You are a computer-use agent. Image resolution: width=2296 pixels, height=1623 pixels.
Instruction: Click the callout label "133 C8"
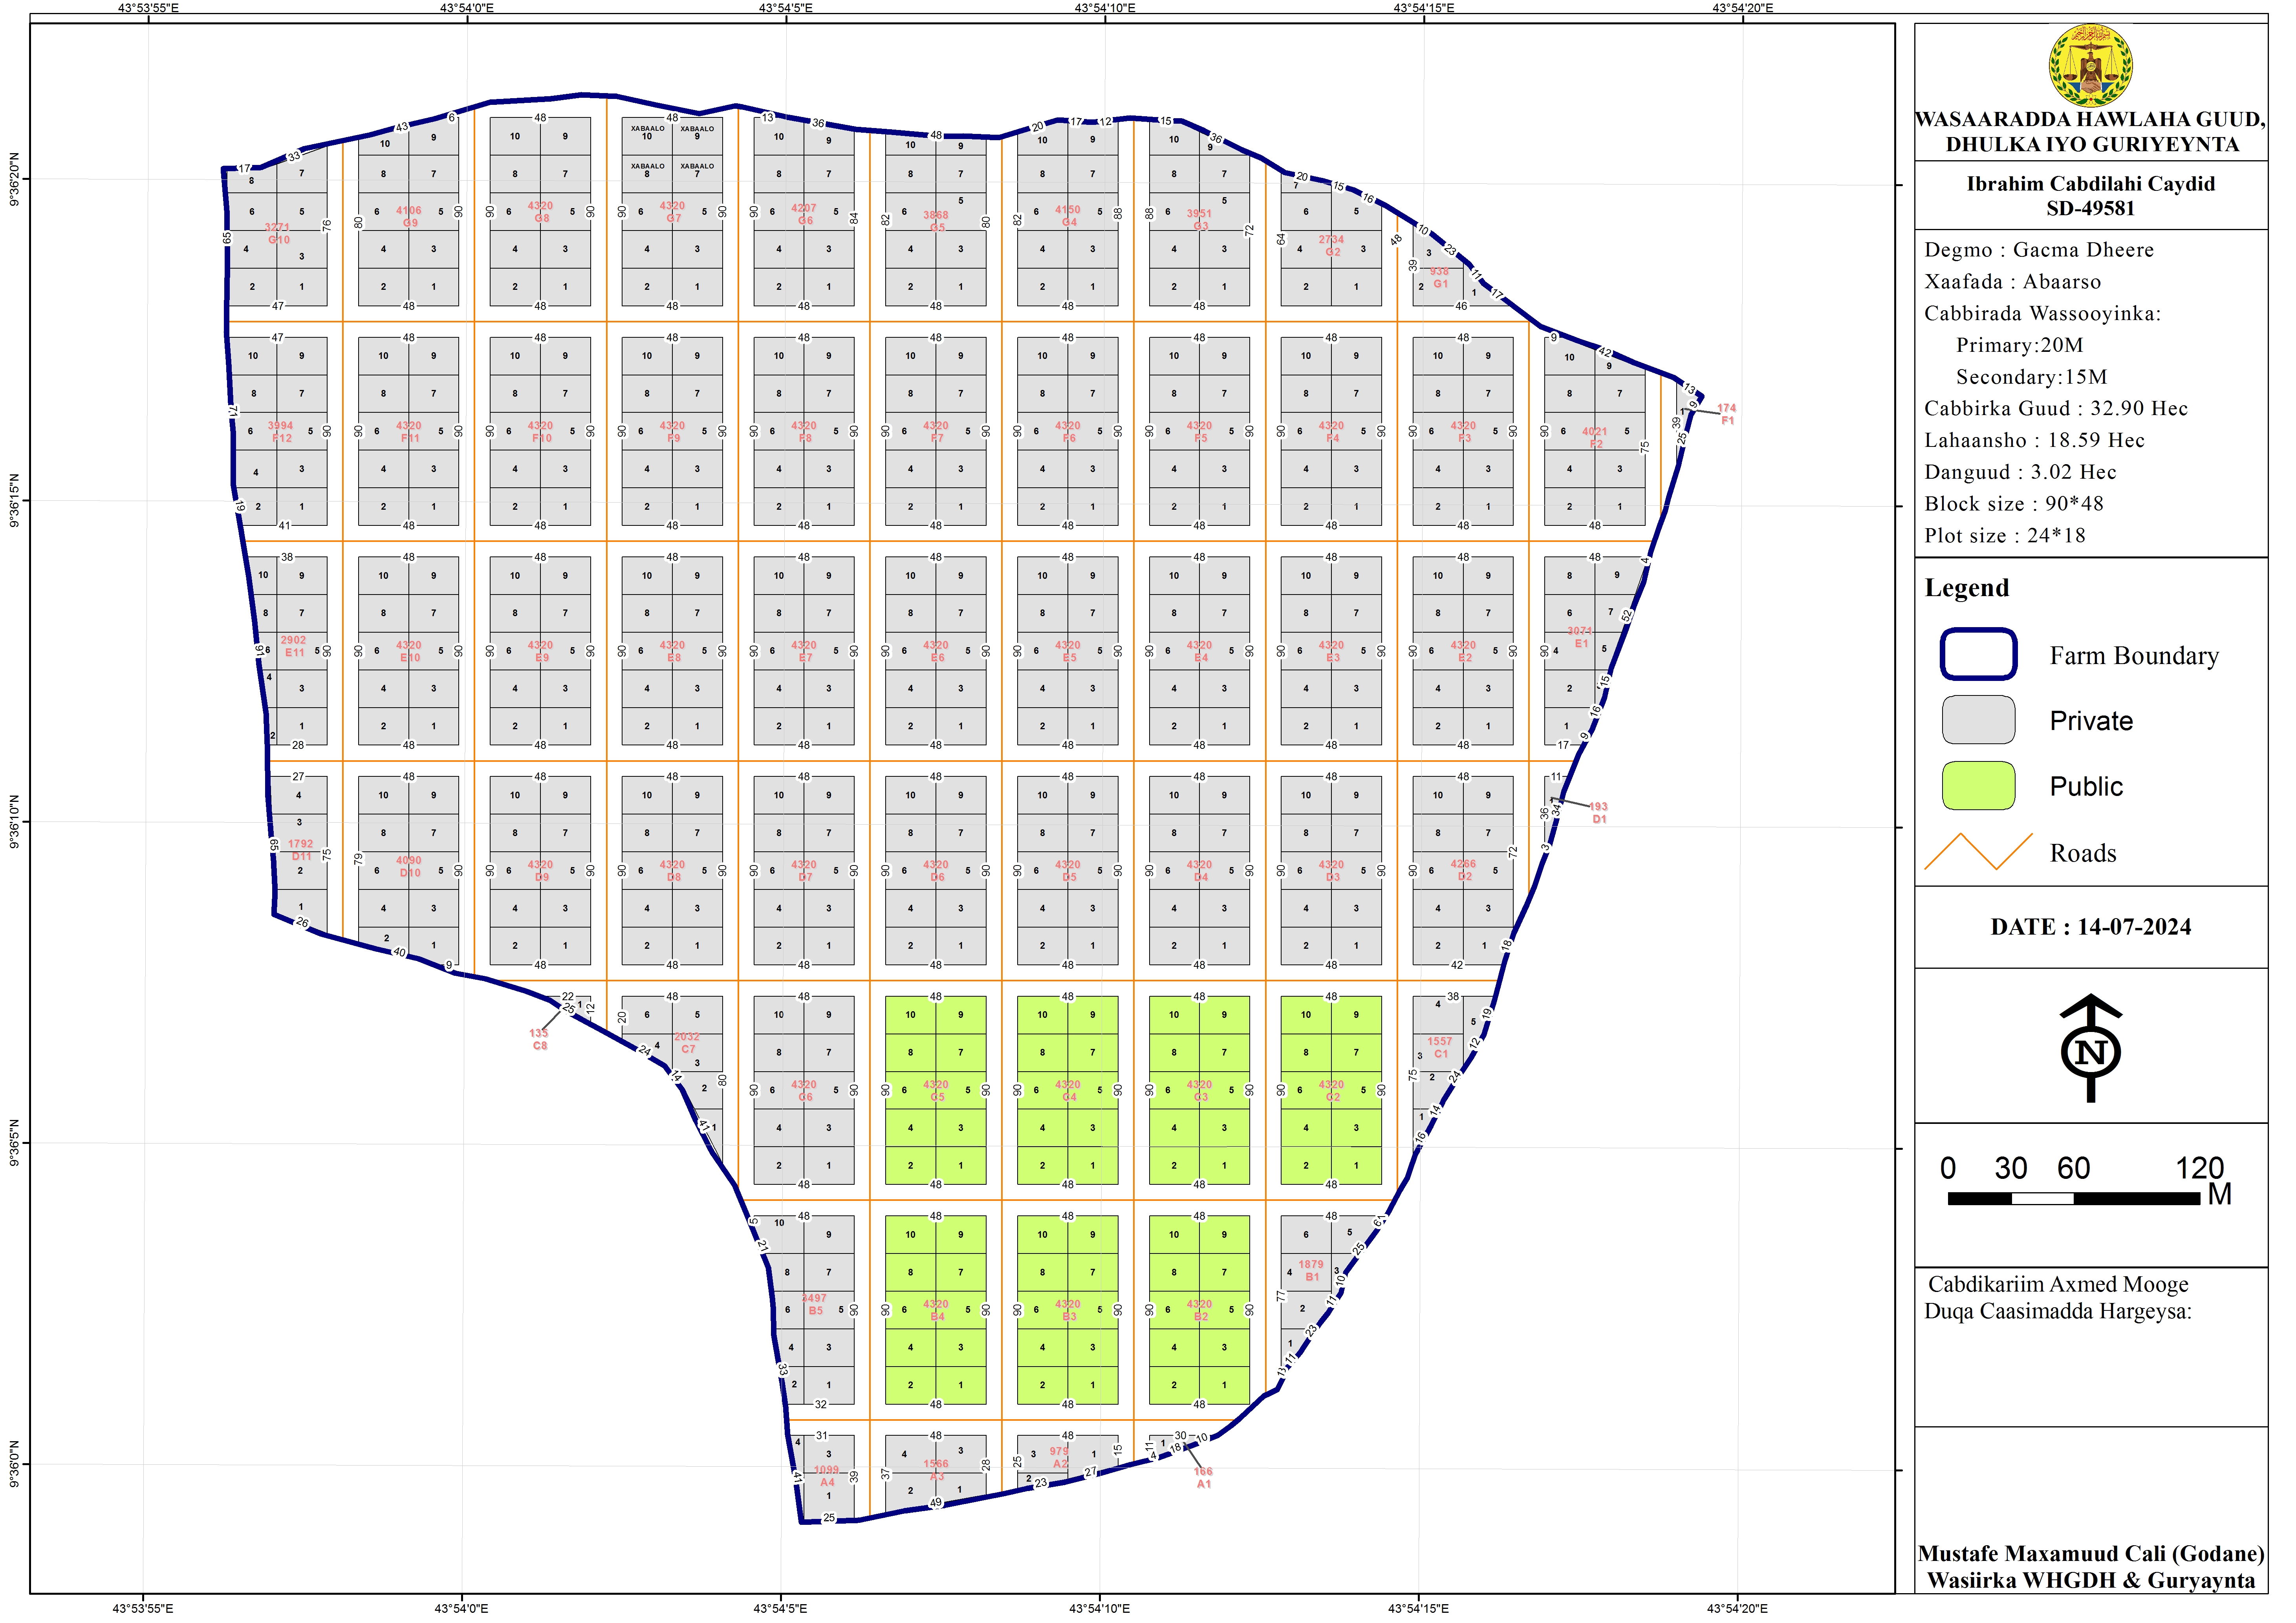pos(539,1040)
